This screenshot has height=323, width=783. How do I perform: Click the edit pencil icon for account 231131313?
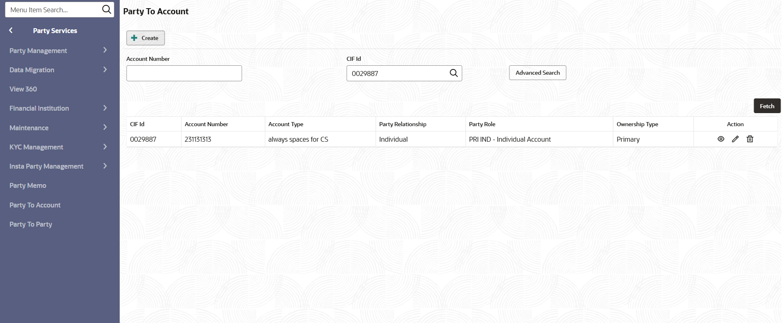point(735,139)
